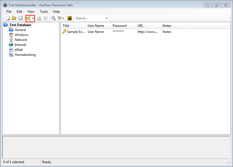
Task: Sort entries by the Password column header
Action: tap(123, 26)
